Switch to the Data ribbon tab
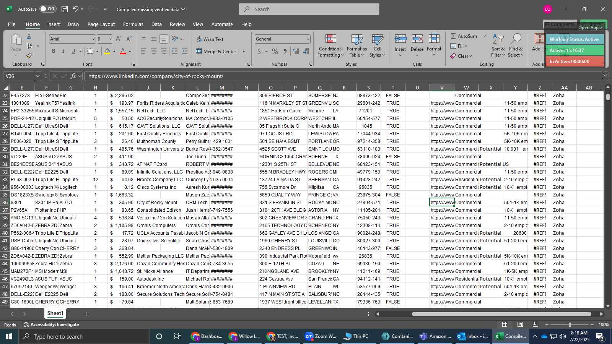 tap(156, 24)
